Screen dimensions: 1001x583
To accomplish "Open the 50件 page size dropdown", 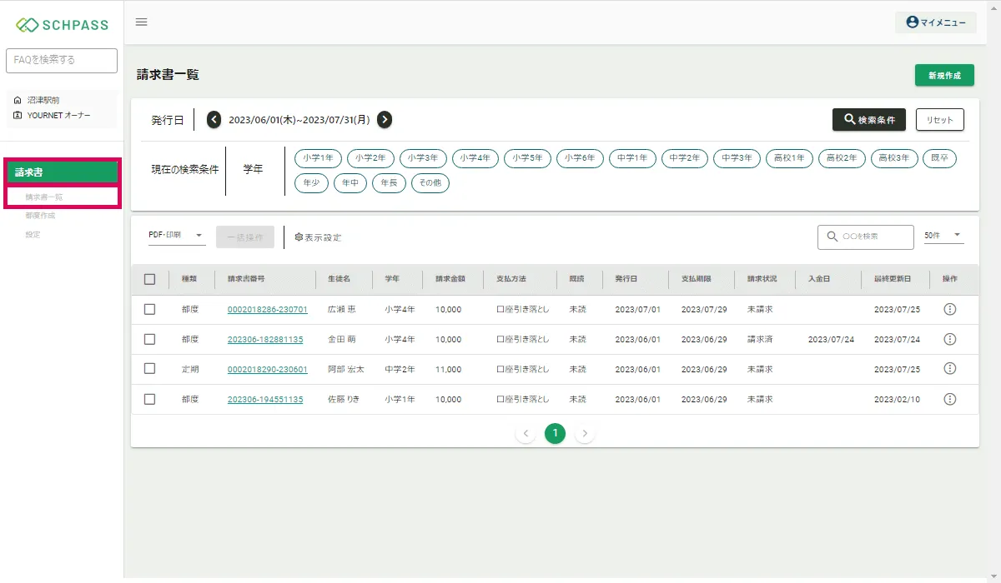I will coord(943,236).
